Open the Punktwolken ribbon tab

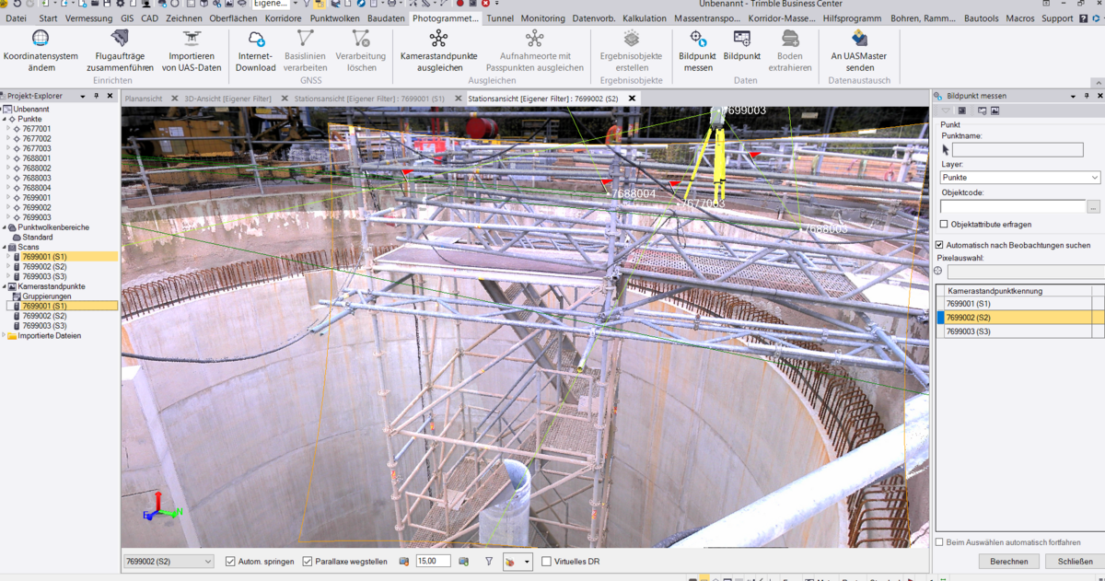335,18
